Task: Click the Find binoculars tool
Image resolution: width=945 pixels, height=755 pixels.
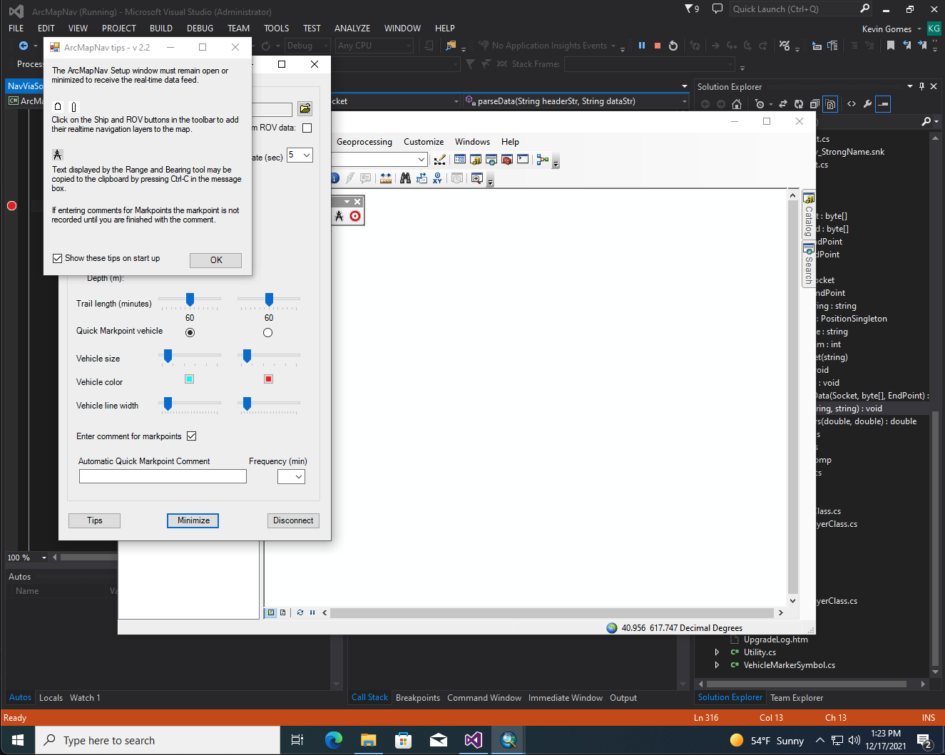Action: point(405,178)
